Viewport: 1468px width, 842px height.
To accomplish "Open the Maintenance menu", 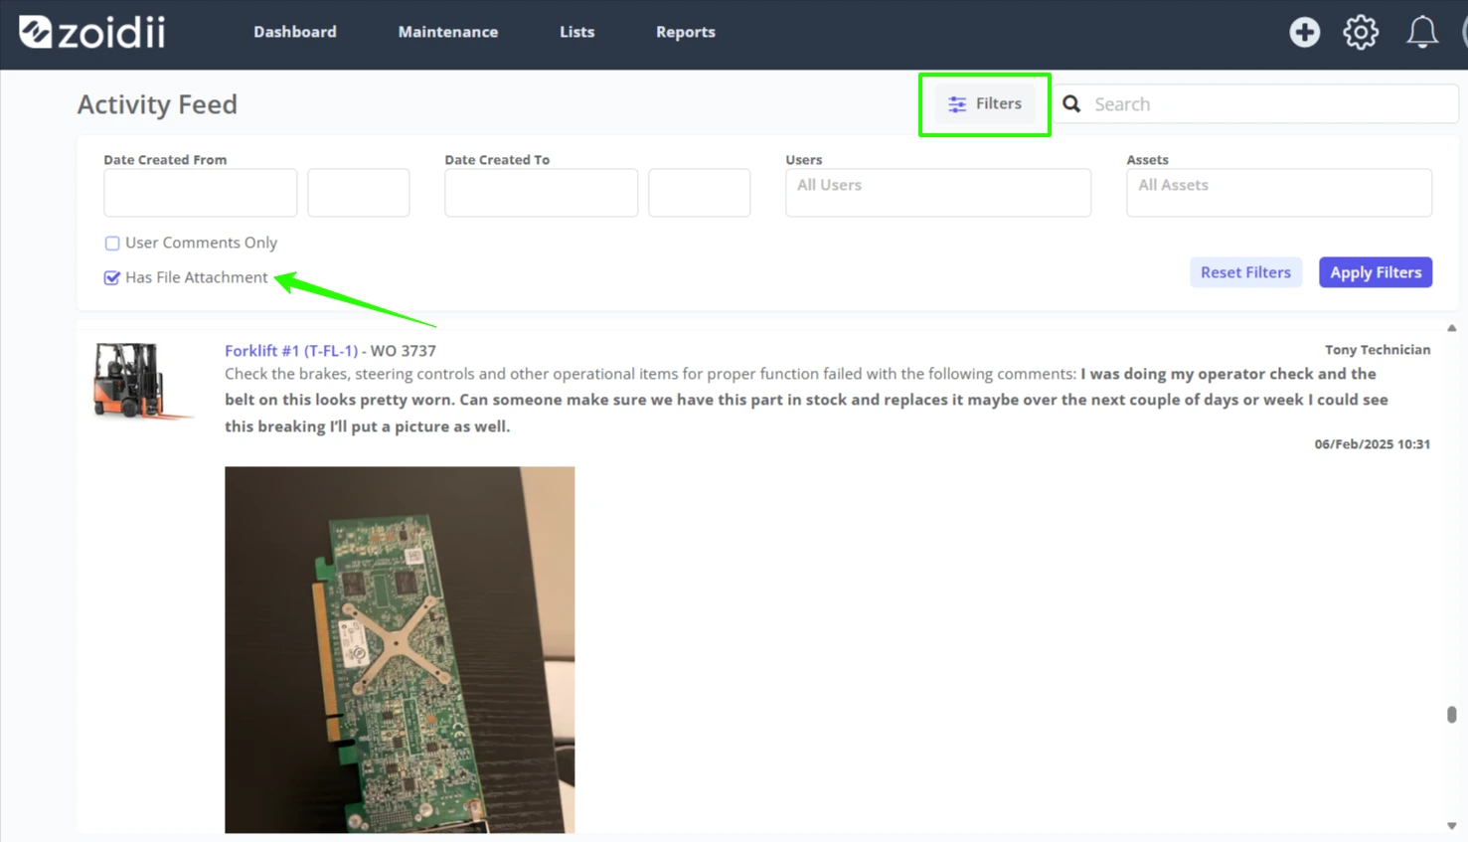I will [448, 32].
